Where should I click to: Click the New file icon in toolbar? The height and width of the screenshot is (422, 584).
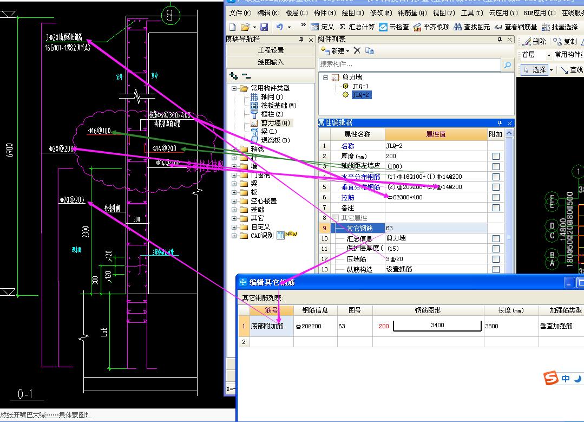click(x=232, y=27)
